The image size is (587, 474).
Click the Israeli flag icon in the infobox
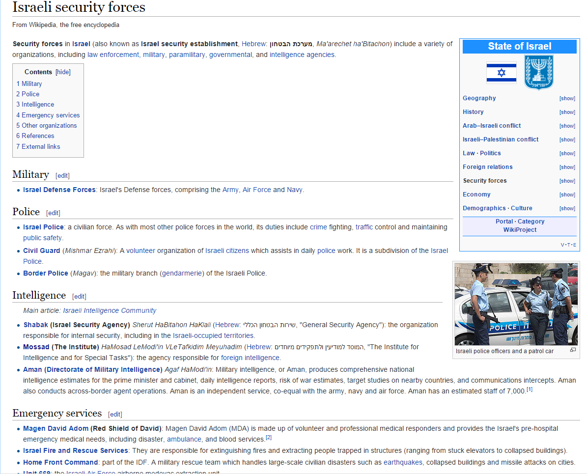(x=501, y=72)
